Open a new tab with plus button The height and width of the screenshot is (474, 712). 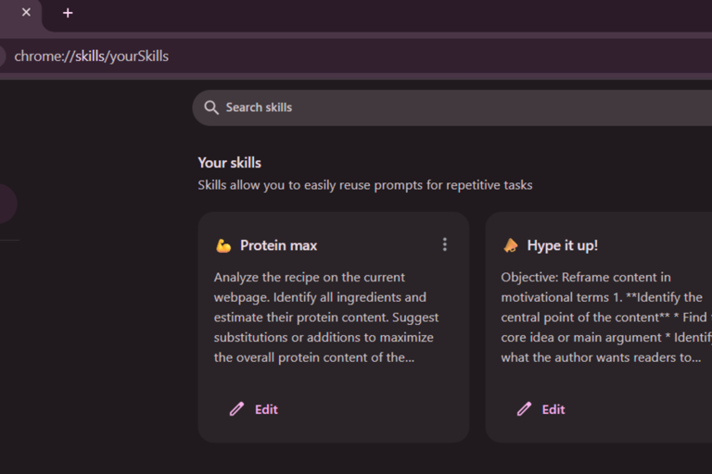68,13
